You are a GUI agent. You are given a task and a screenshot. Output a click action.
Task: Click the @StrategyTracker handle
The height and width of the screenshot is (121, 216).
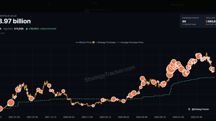(200, 109)
